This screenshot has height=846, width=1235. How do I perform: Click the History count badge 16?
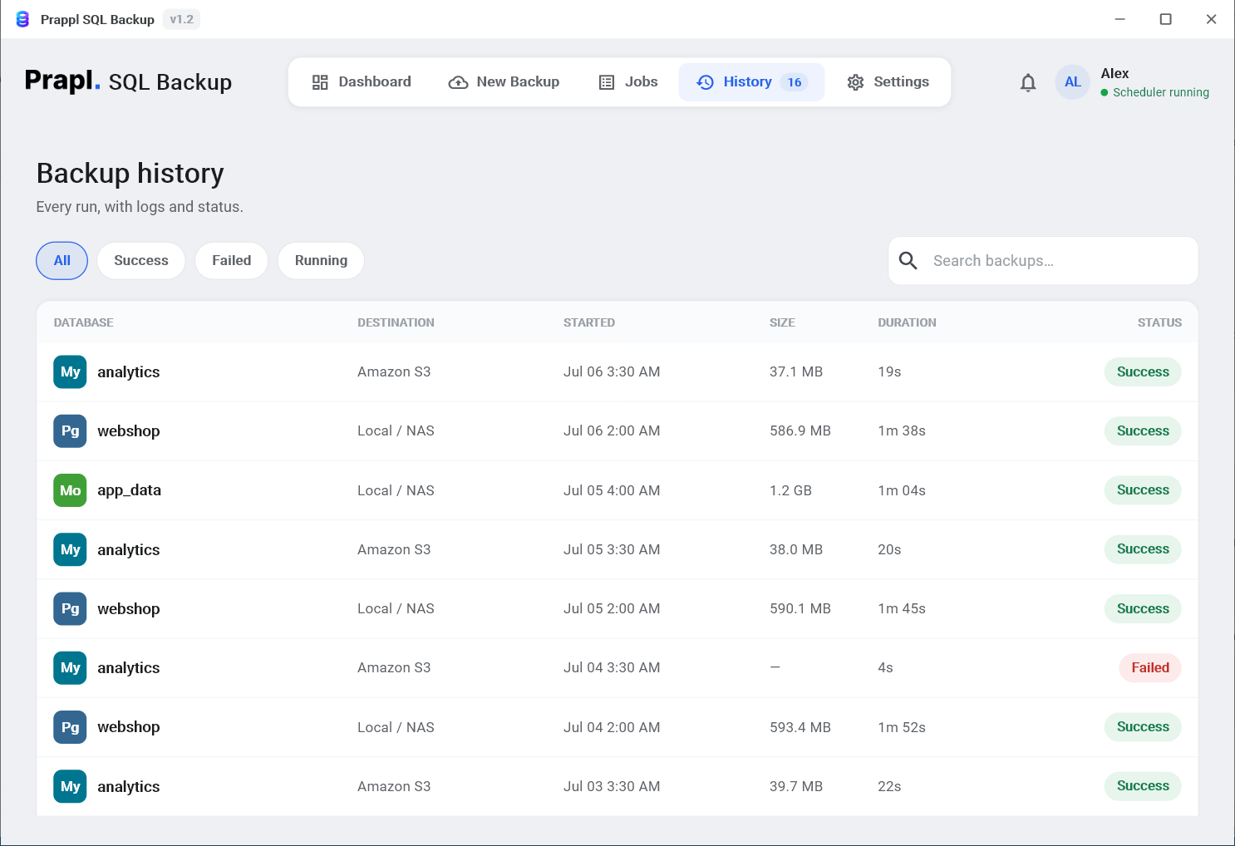(795, 81)
